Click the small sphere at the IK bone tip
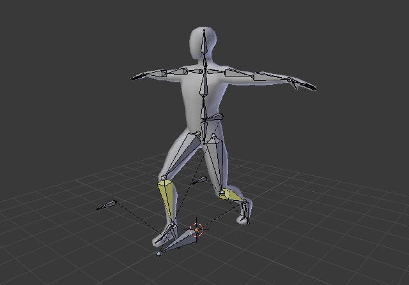 click(x=158, y=254)
